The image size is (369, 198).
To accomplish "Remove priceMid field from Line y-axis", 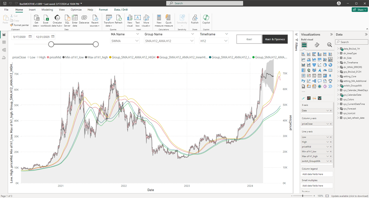I will pos(331,147).
